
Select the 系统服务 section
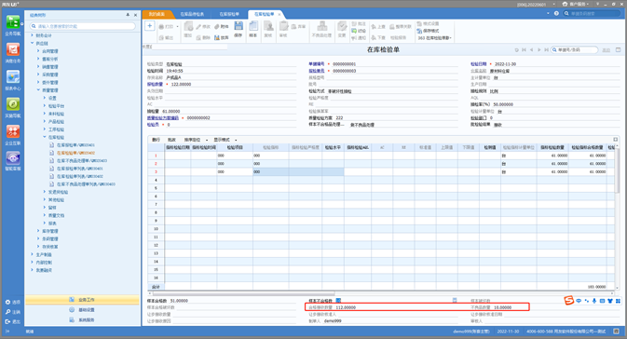[82, 319]
